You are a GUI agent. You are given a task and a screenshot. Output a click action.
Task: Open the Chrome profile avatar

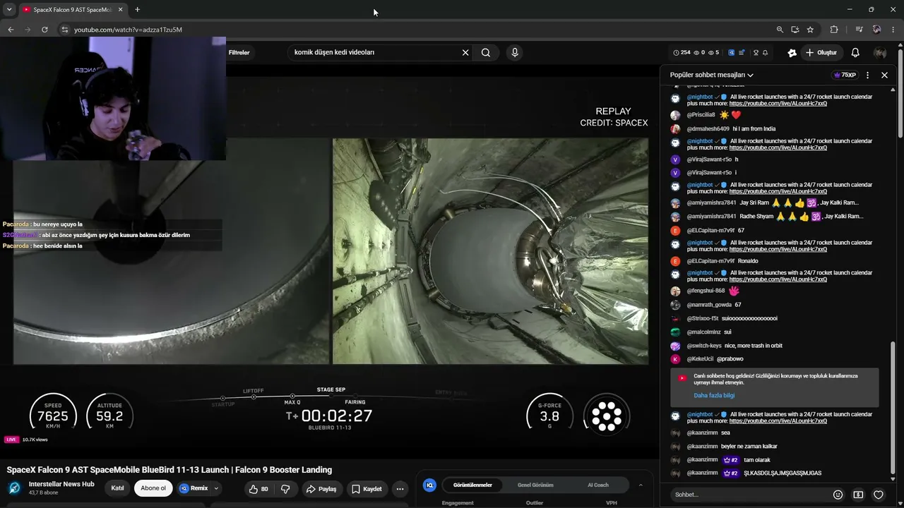(876, 30)
